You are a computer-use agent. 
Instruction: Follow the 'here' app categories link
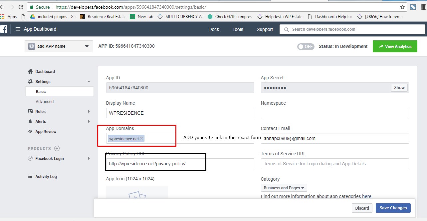[367, 196]
